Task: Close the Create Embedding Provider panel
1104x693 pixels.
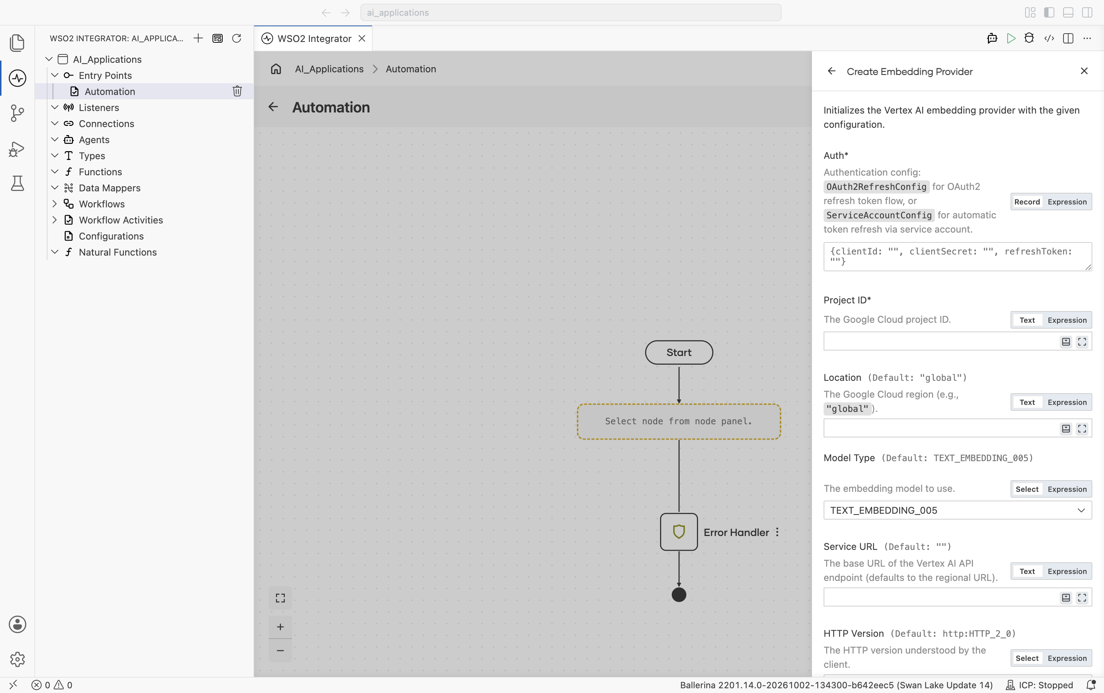Action: tap(1084, 71)
